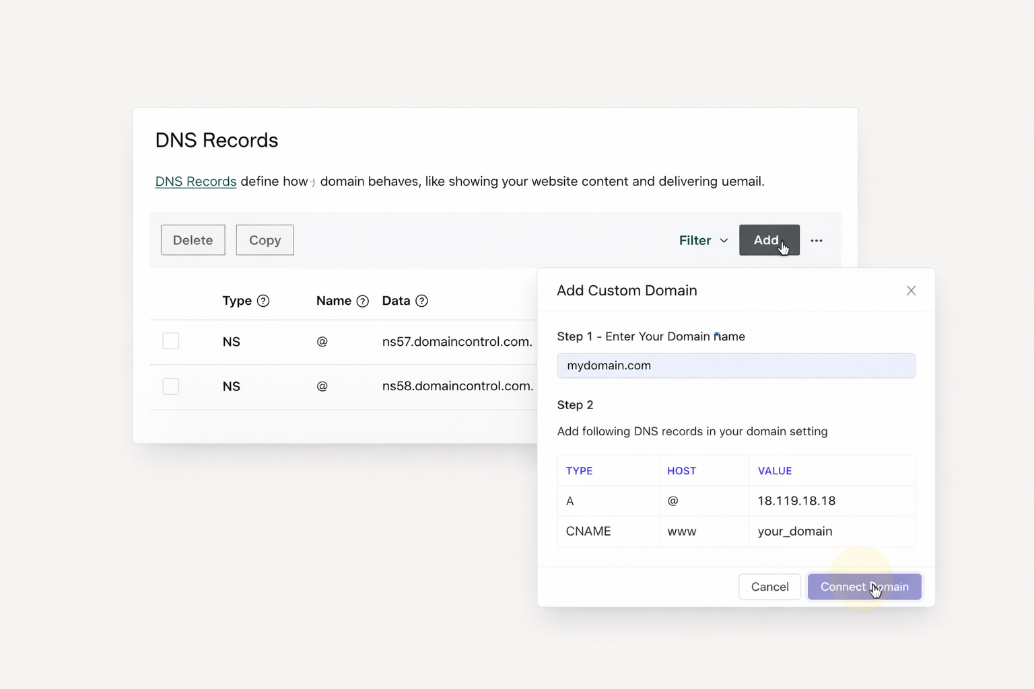
Task: Select the ns57.domaincontrol.com record checkbox
Action: tap(171, 341)
